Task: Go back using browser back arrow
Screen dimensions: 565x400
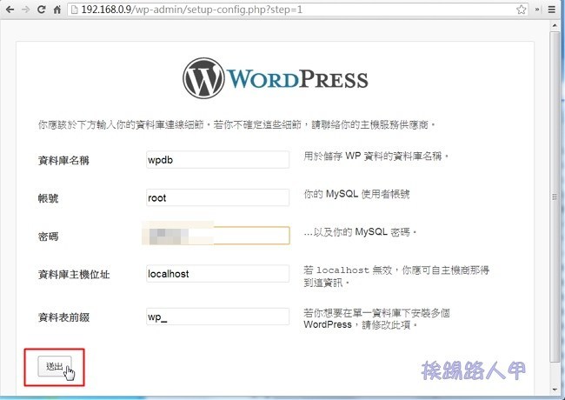Action: click(x=10, y=10)
